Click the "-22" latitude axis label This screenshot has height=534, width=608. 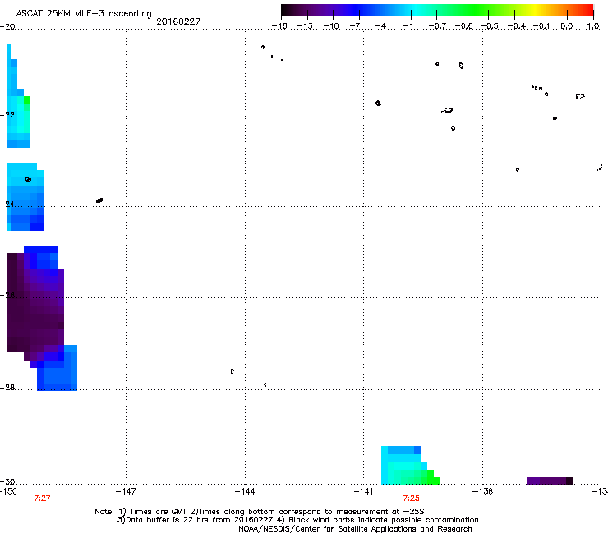tap(7, 115)
